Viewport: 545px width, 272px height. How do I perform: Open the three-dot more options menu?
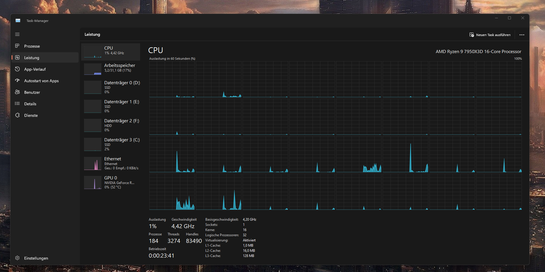[x=522, y=35]
